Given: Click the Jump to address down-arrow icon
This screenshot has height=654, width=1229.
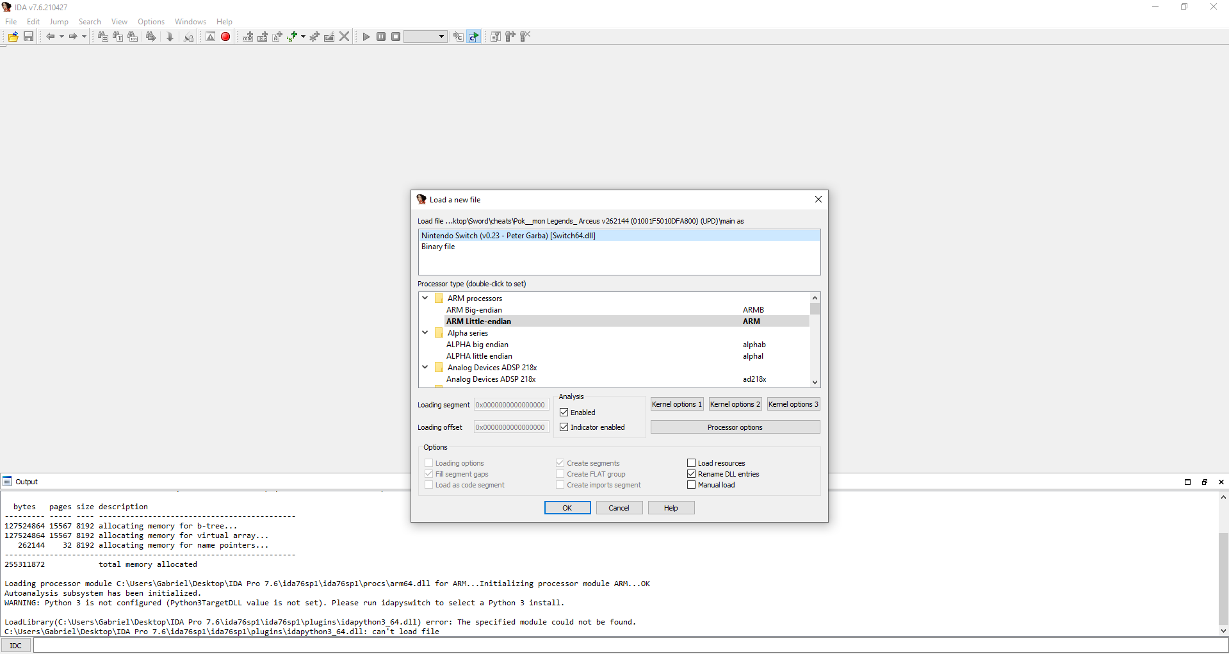Looking at the screenshot, I should pos(170,37).
